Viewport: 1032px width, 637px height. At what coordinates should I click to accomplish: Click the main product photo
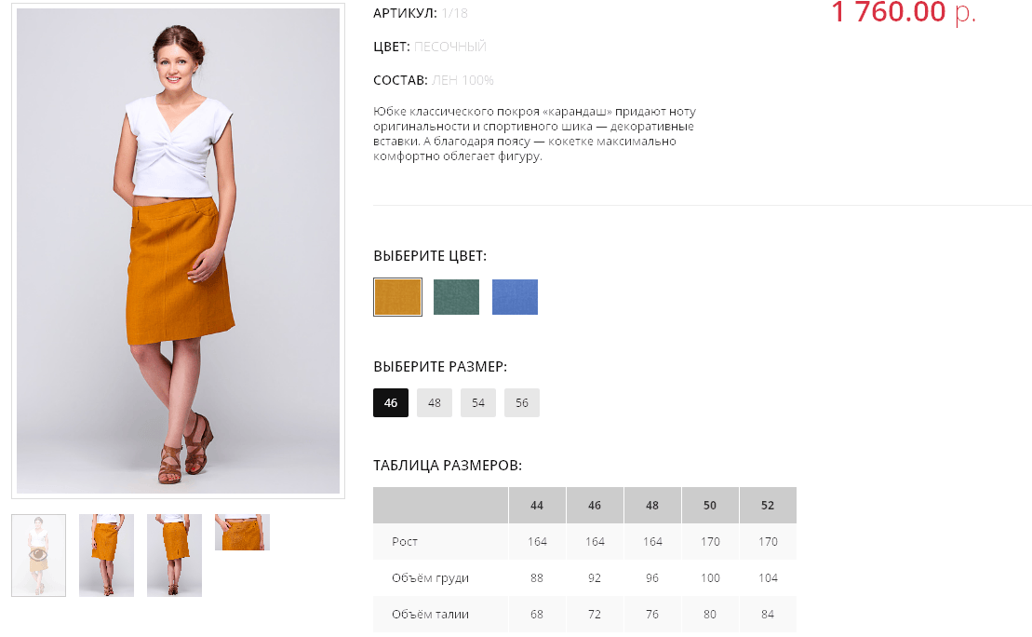pyautogui.click(x=179, y=251)
